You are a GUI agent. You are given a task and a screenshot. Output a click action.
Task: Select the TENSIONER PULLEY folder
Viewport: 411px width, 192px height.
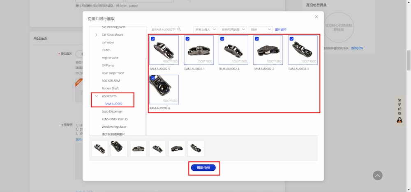pos(115,119)
